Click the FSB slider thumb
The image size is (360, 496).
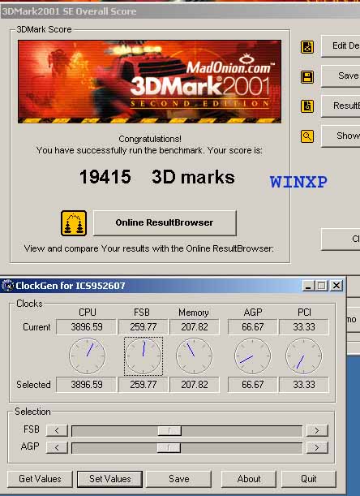(x=169, y=430)
